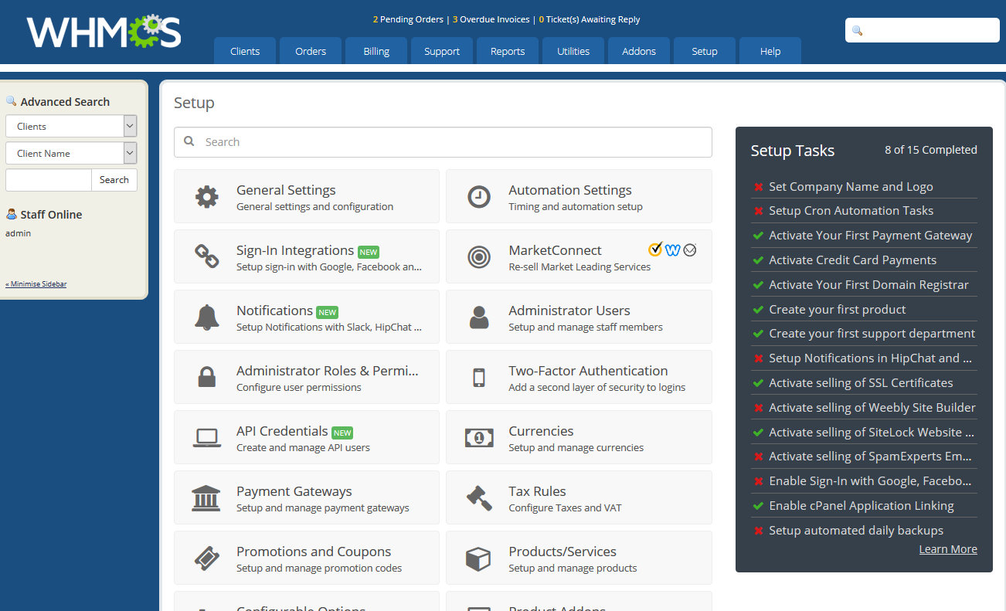
Task: Open the Reports menu
Action: pos(508,51)
